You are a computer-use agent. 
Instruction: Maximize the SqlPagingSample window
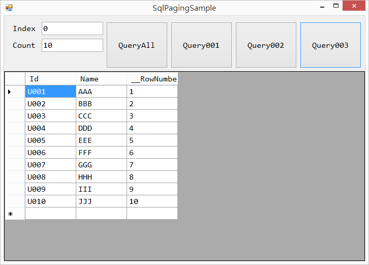(x=336, y=7)
